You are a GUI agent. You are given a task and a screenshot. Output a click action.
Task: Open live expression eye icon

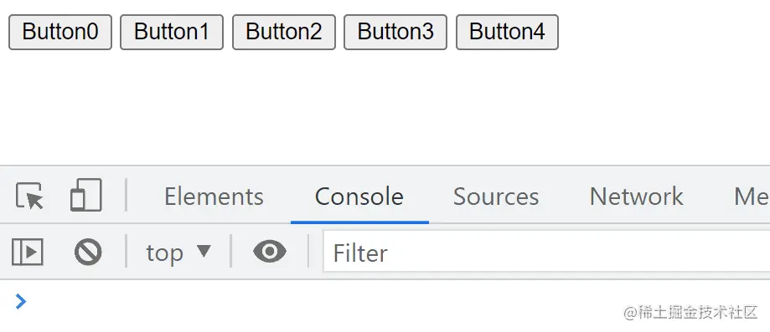click(270, 252)
